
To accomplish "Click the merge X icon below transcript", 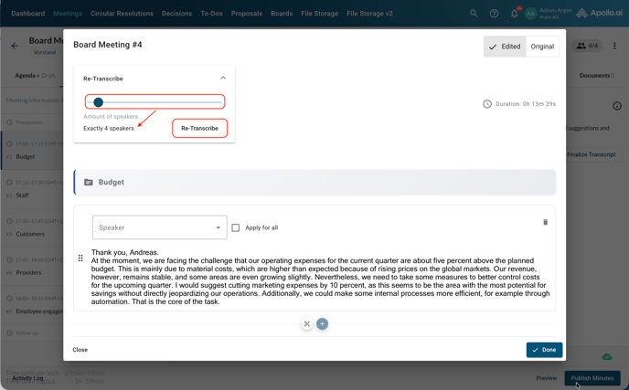I will pyautogui.click(x=307, y=323).
